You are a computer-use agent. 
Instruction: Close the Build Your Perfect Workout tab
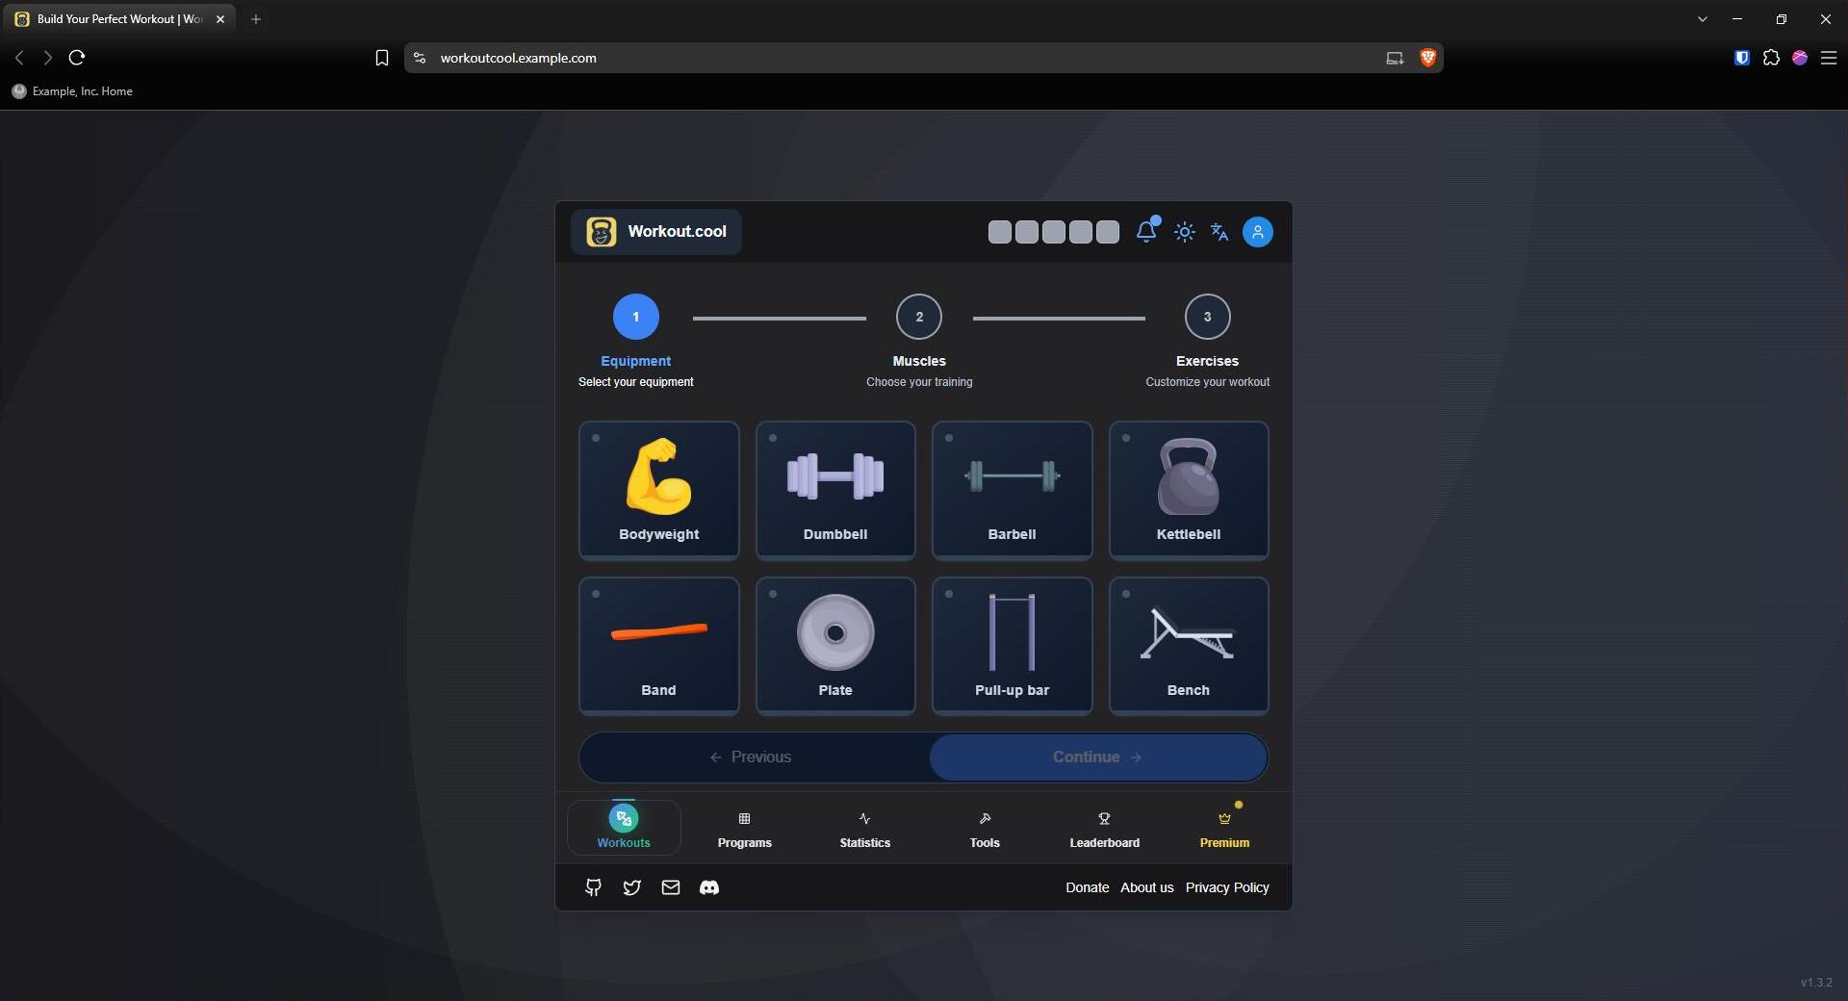(220, 19)
